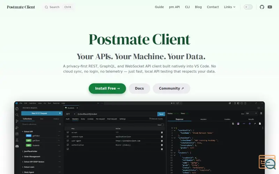279x174 pixels.
Task: Open the GET method dropdown
Action: [x=70, y=114]
